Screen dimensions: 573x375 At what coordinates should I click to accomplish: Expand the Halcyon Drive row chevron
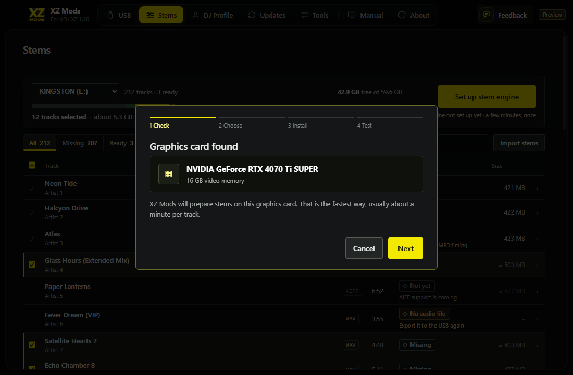point(537,213)
